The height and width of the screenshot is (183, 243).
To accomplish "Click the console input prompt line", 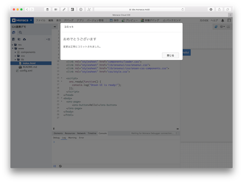I will (116, 142).
